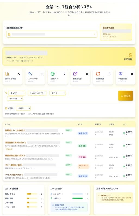Click the funnel filter icon beside 全カテゴリ
The image size is (139, 216).
coord(6,93)
